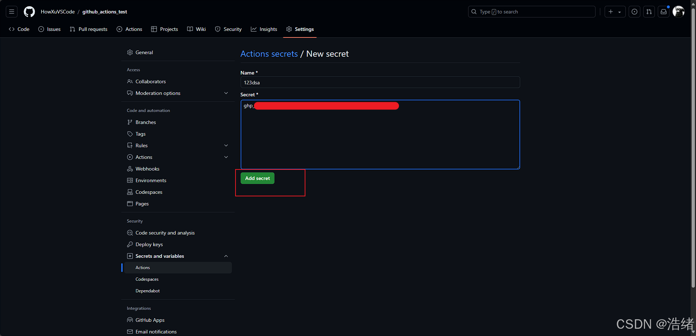Open the hamburger navigation menu
Viewport: 696px width, 336px height.
12,12
